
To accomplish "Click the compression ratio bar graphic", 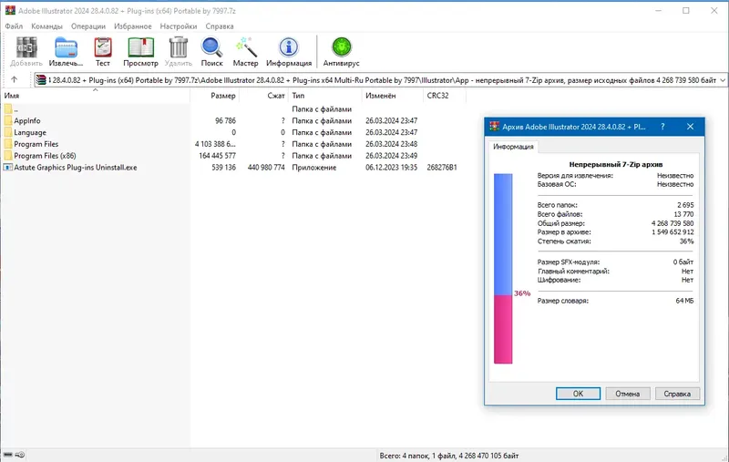I will 503,268.
